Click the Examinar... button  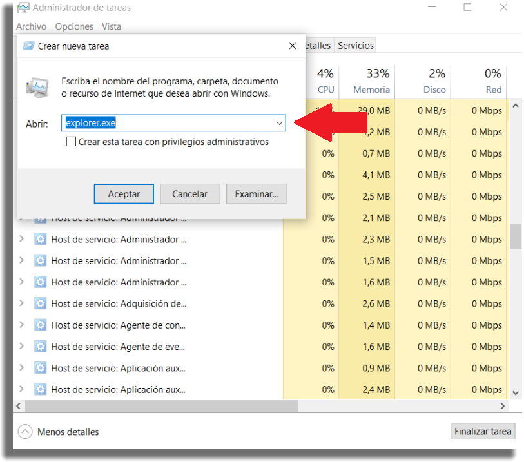coord(257,194)
